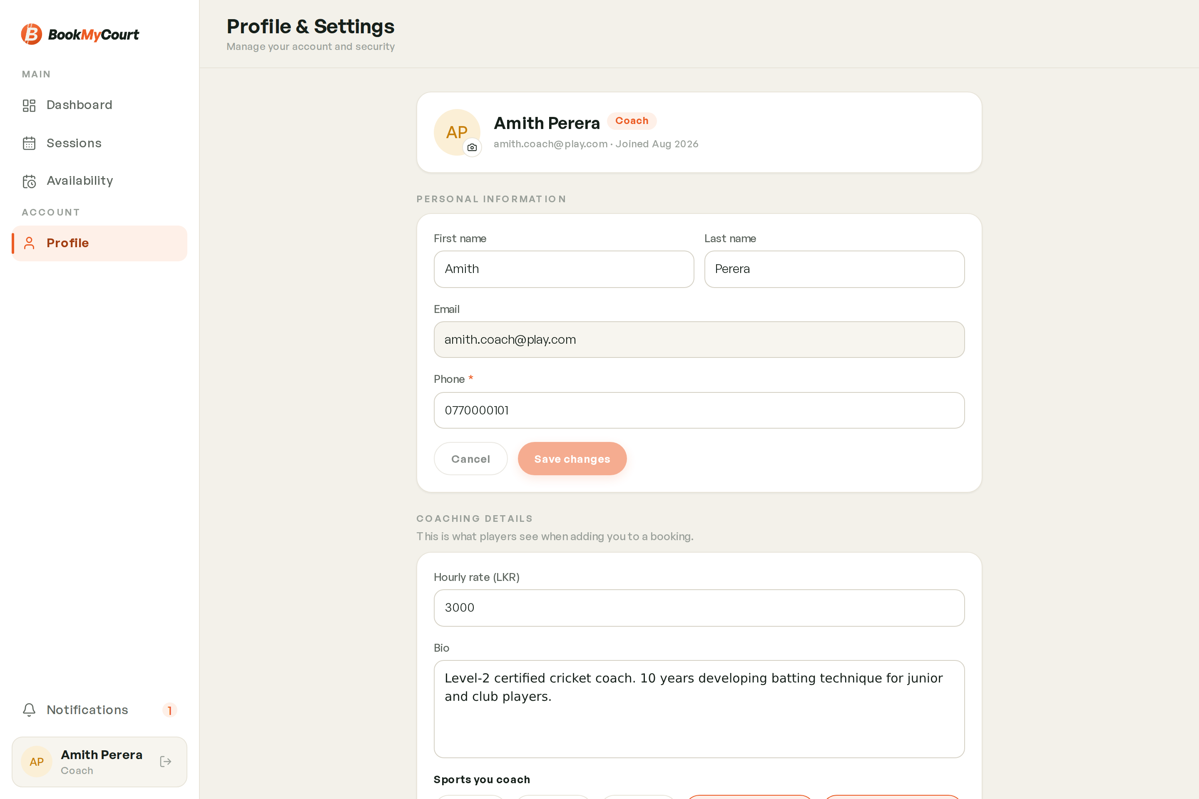Click the AP avatar in profile header
1199x799 pixels.
(457, 132)
